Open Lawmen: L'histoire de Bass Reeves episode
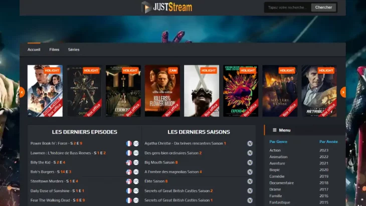Screen dimensions: 366x206 (x=68, y=153)
